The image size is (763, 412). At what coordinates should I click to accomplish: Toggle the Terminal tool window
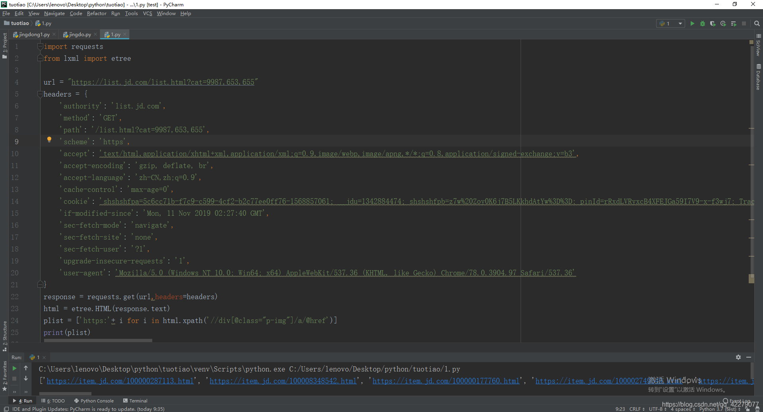tap(135, 401)
